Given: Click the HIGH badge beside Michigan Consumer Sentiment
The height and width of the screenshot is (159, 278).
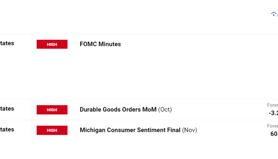Looking at the screenshot, I should 52,130.
